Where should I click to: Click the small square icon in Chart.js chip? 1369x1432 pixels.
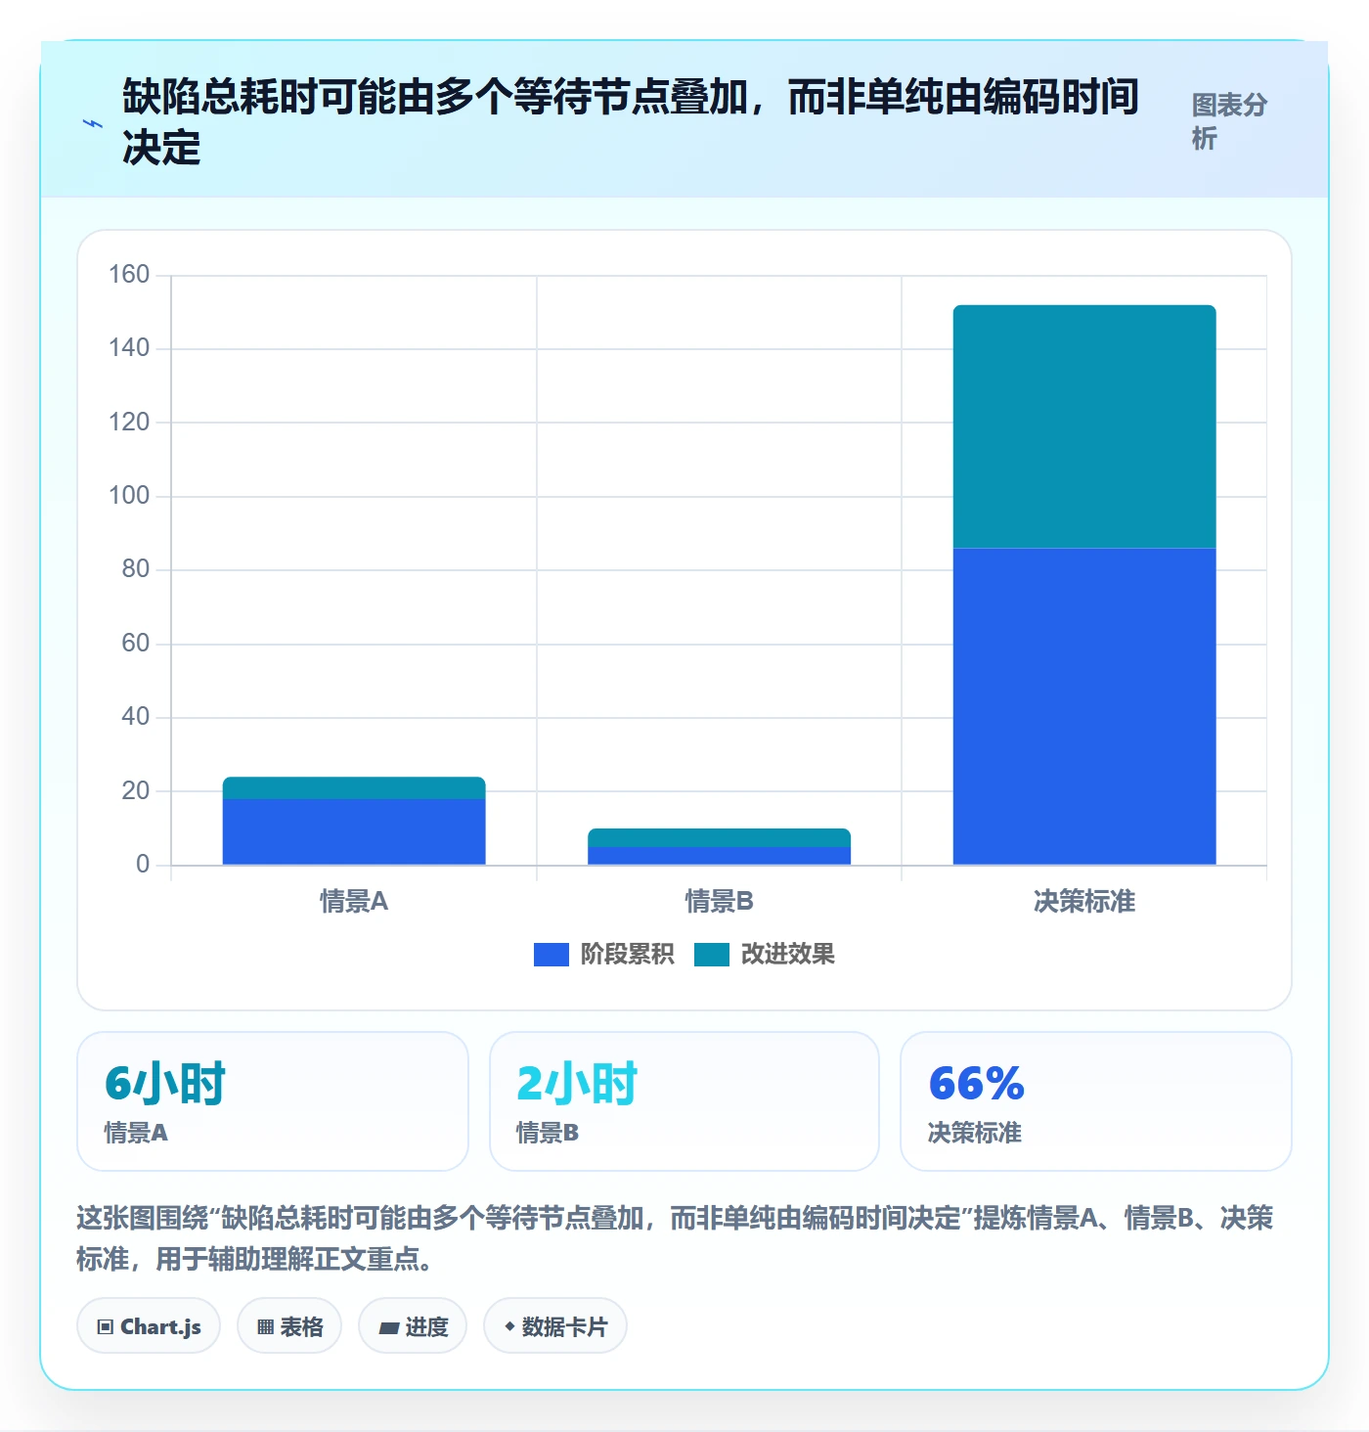click(x=106, y=1327)
